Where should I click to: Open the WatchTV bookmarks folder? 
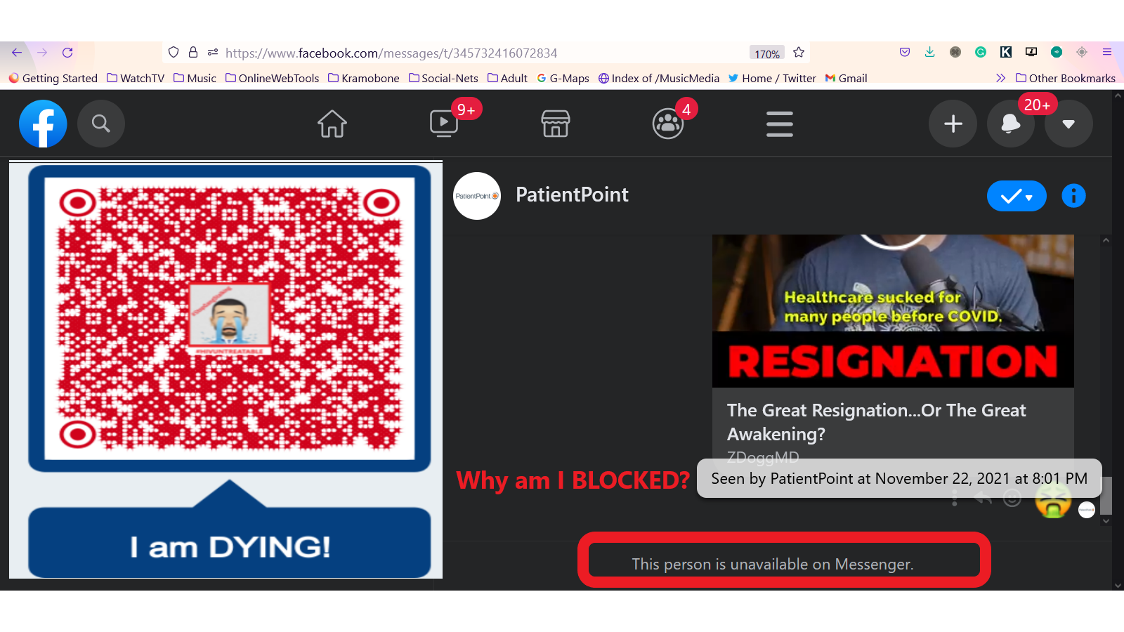click(x=136, y=78)
